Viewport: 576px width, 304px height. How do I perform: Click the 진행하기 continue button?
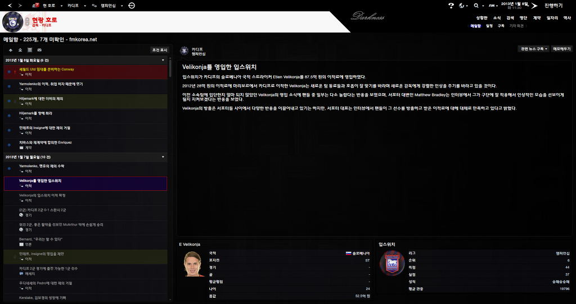pyautogui.click(x=553, y=6)
